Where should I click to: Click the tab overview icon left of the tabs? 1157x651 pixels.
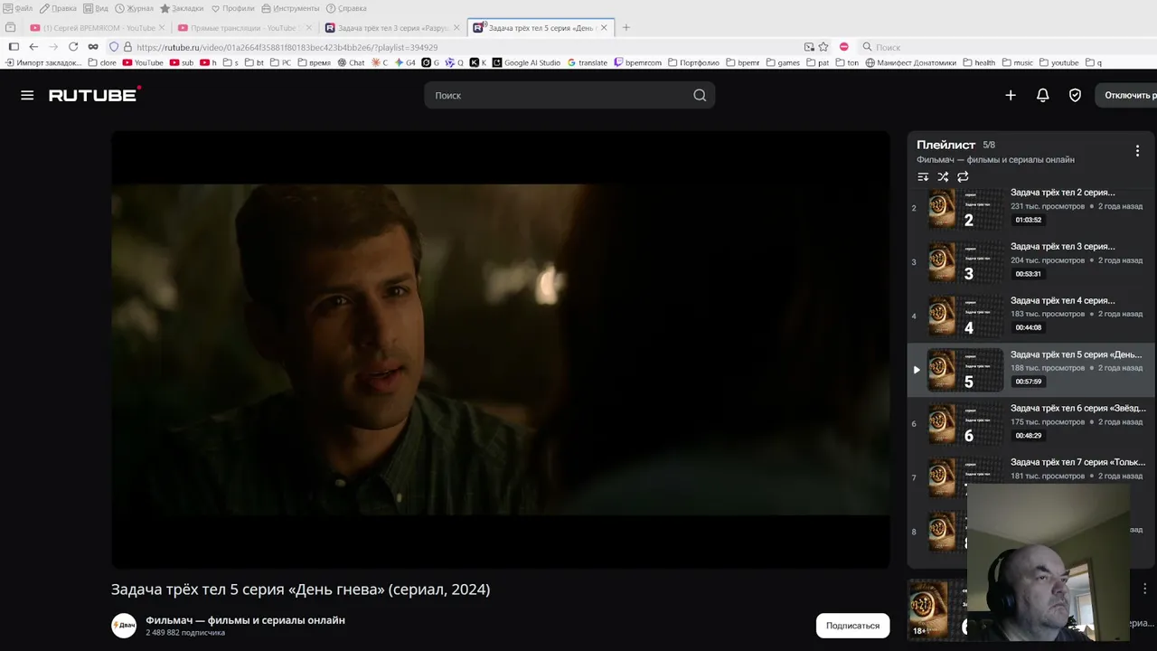[x=11, y=28]
